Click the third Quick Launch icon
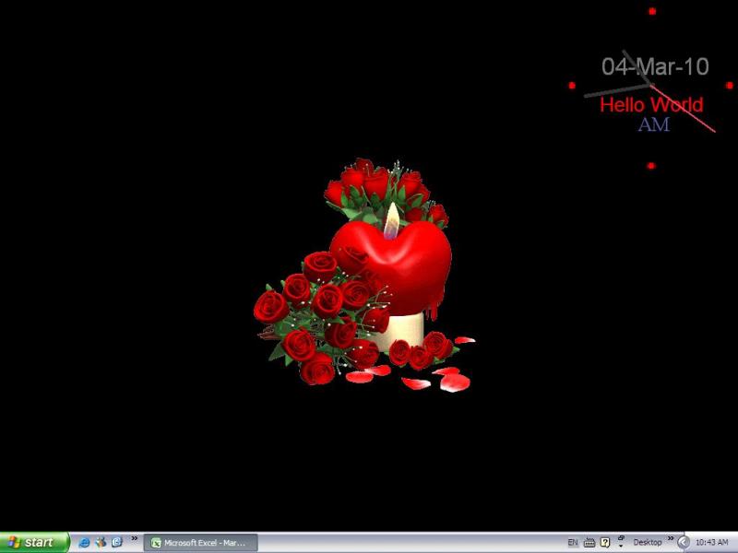This screenshot has height=553, width=738. point(117,543)
